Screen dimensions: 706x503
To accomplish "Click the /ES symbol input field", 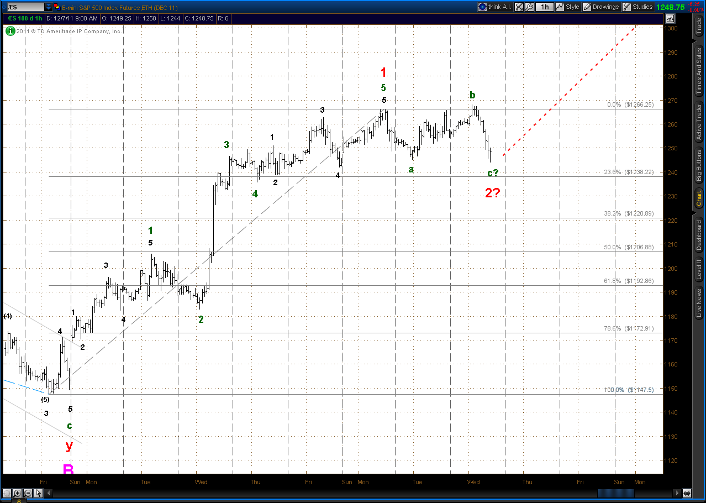I will click(x=26, y=7).
